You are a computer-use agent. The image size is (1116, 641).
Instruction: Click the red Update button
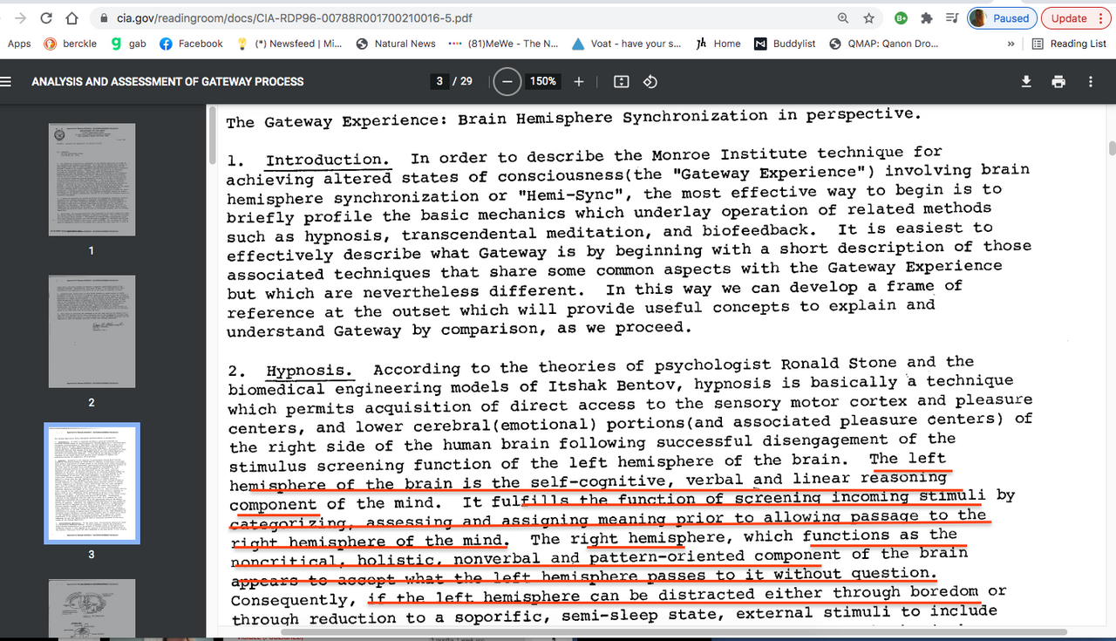click(1075, 18)
